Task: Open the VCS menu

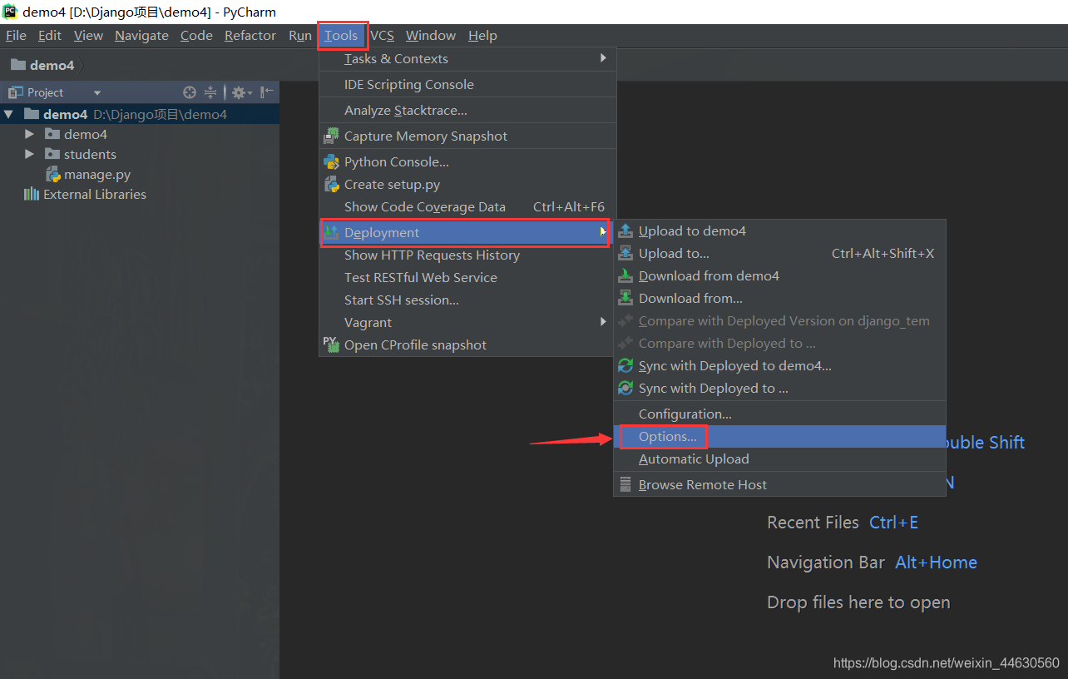Action: (382, 35)
